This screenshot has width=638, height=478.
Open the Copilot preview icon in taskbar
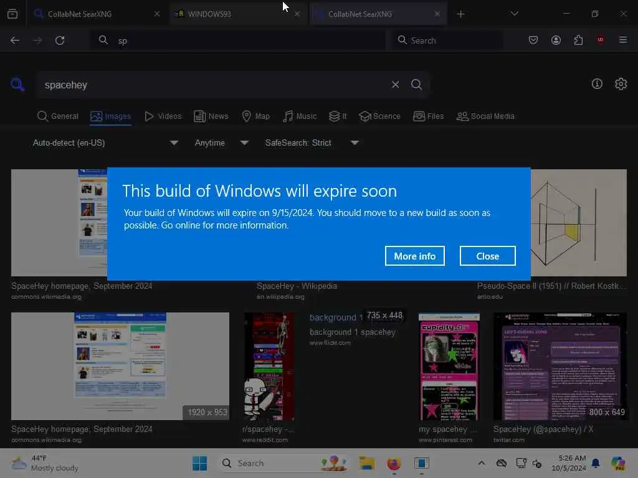tap(619, 463)
